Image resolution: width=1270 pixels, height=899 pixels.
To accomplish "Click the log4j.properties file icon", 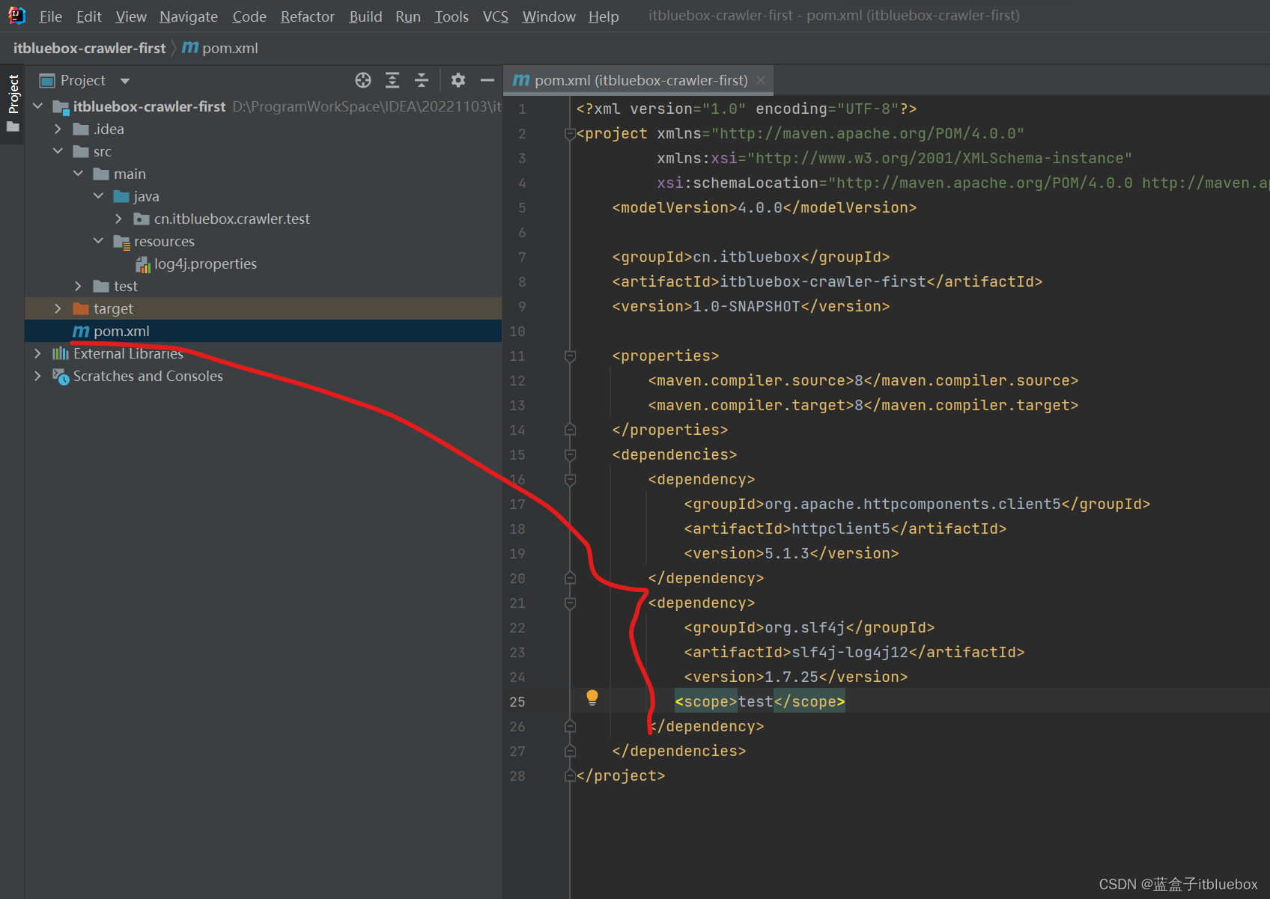I will coord(143,264).
